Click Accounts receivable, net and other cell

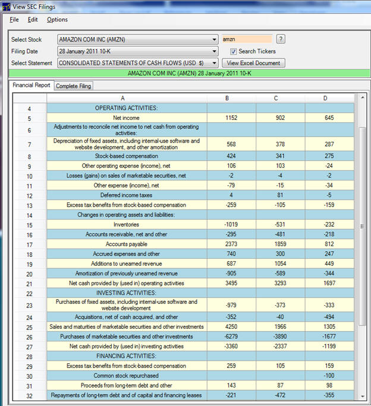[x=127, y=234]
